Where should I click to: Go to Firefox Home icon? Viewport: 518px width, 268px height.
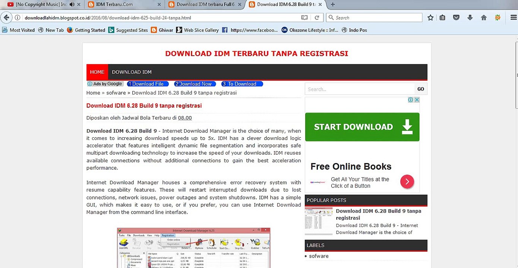coord(484,17)
